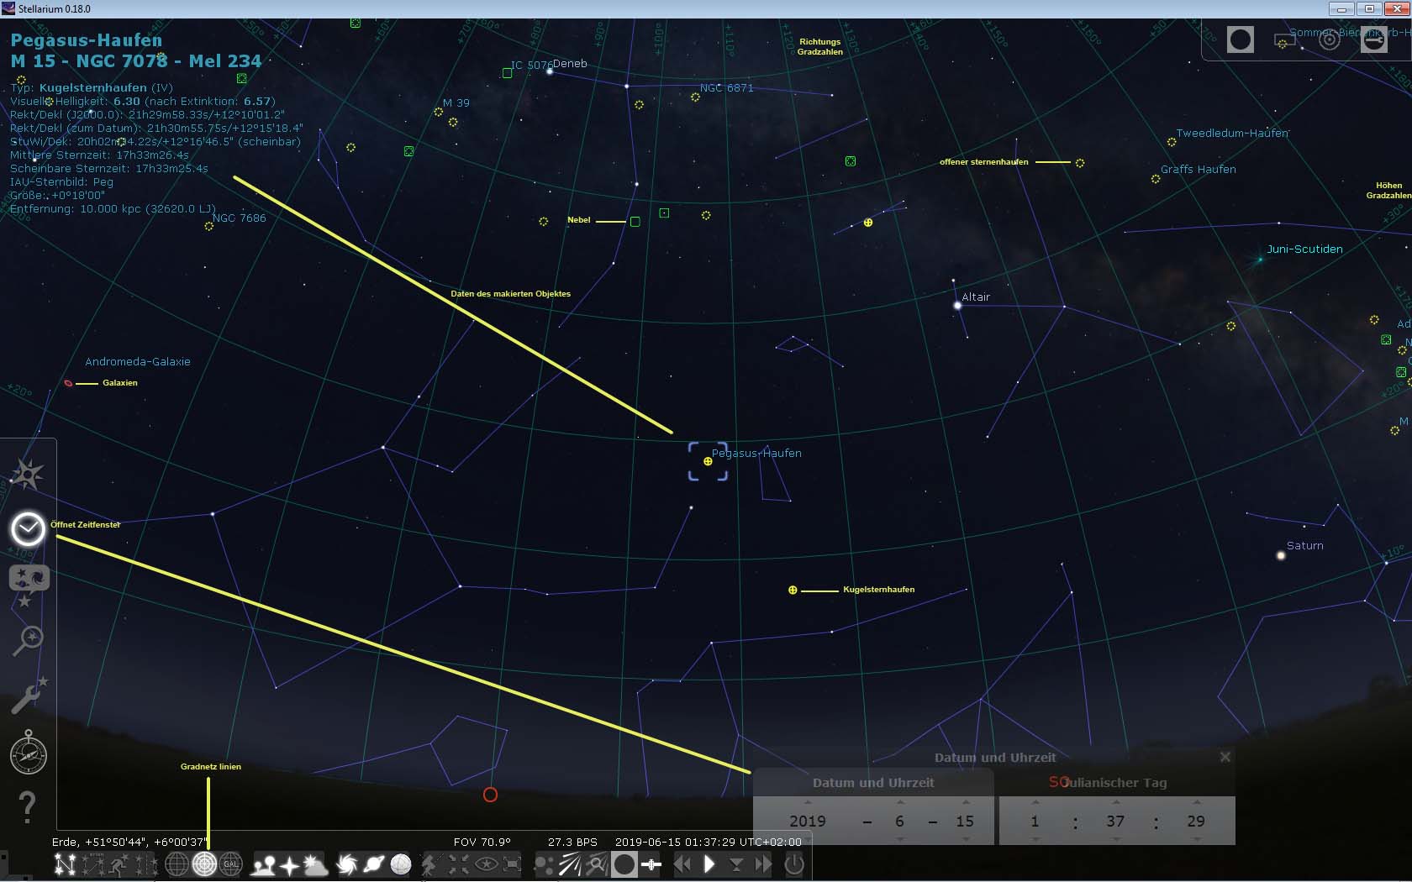The height and width of the screenshot is (882, 1412).
Task: Toggle satellite hints icon
Action: point(651,864)
